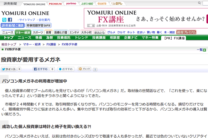Click the search input field
Image resolution: width=208 pixels, height=138 pixels.
(x=205, y=3)
